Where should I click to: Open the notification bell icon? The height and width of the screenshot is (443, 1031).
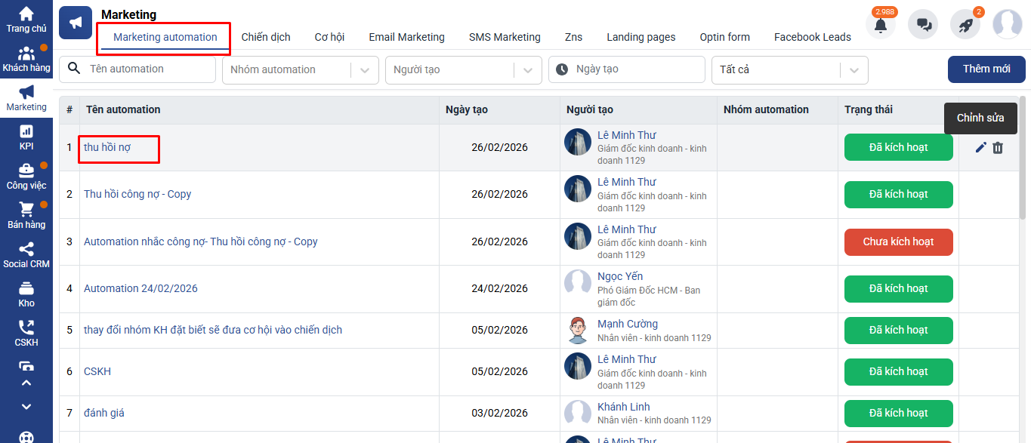880,25
